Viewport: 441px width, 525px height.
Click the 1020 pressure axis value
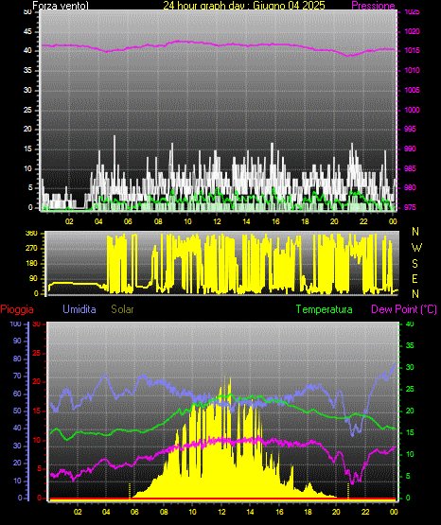(412, 31)
